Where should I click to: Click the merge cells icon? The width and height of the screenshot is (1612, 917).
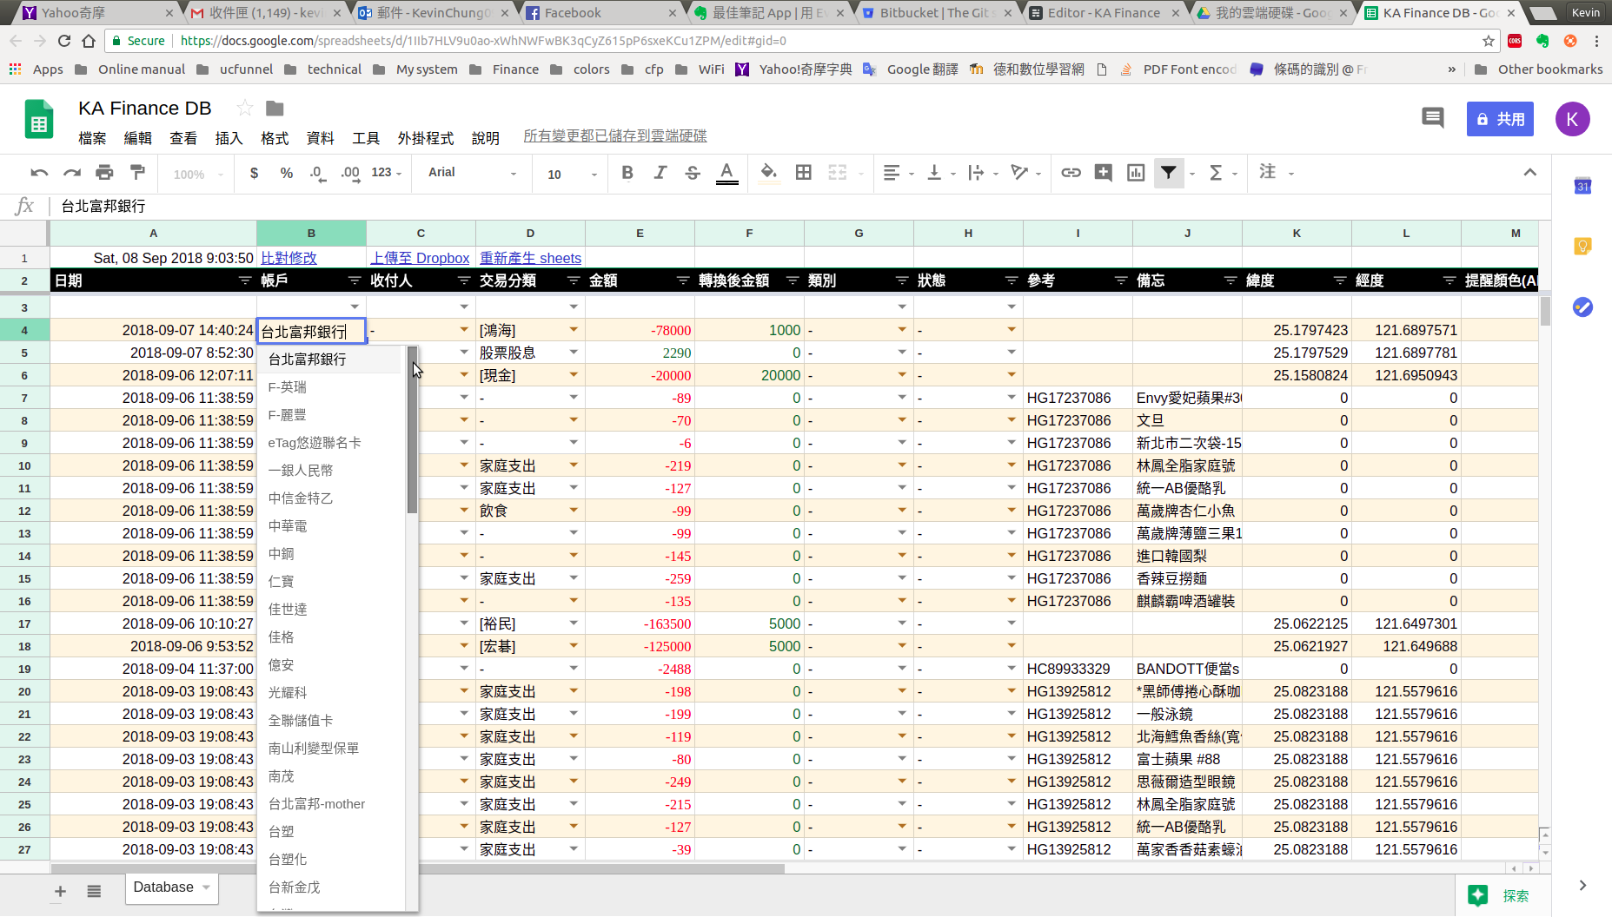click(x=838, y=173)
